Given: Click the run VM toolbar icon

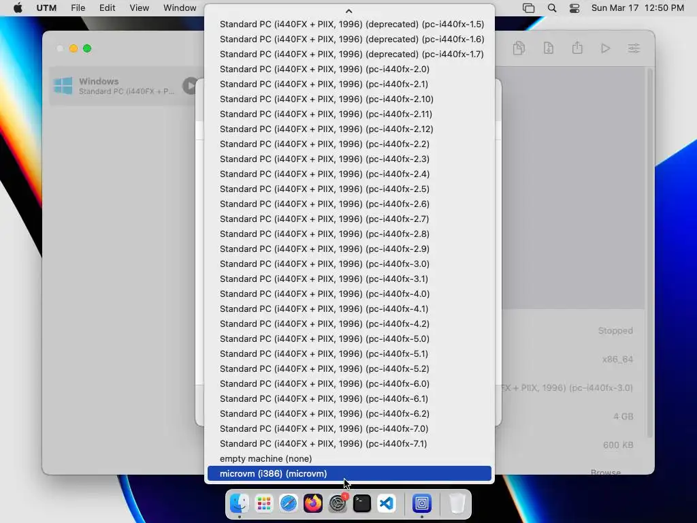Looking at the screenshot, I should [x=605, y=48].
